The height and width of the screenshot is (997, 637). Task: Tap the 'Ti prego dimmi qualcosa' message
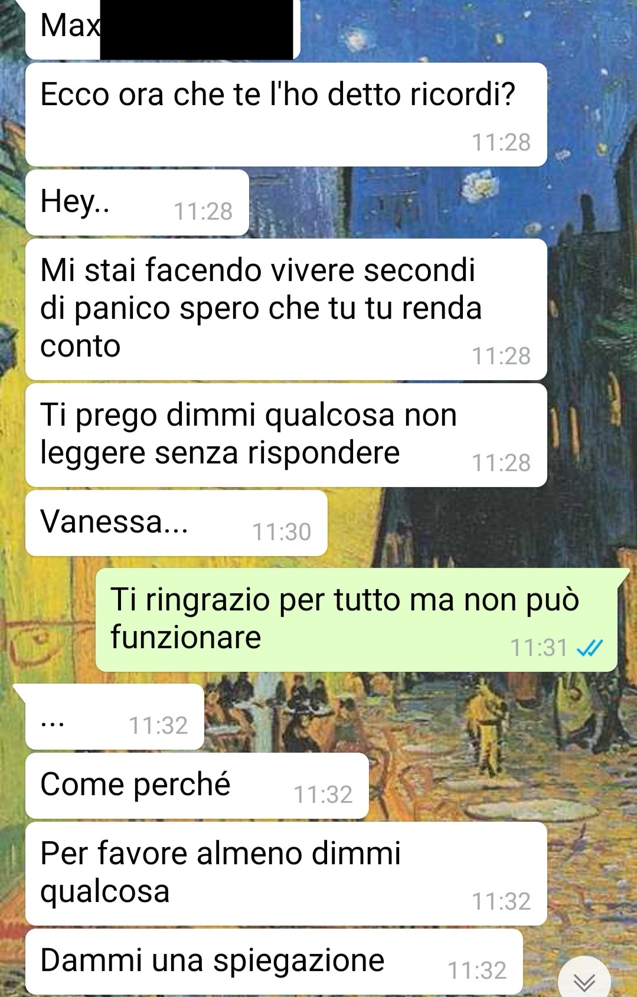tap(286, 435)
